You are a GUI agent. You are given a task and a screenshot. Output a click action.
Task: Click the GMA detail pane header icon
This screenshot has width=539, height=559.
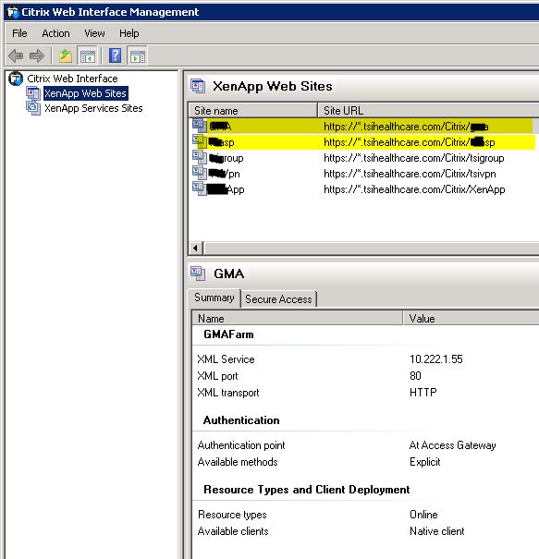(198, 273)
